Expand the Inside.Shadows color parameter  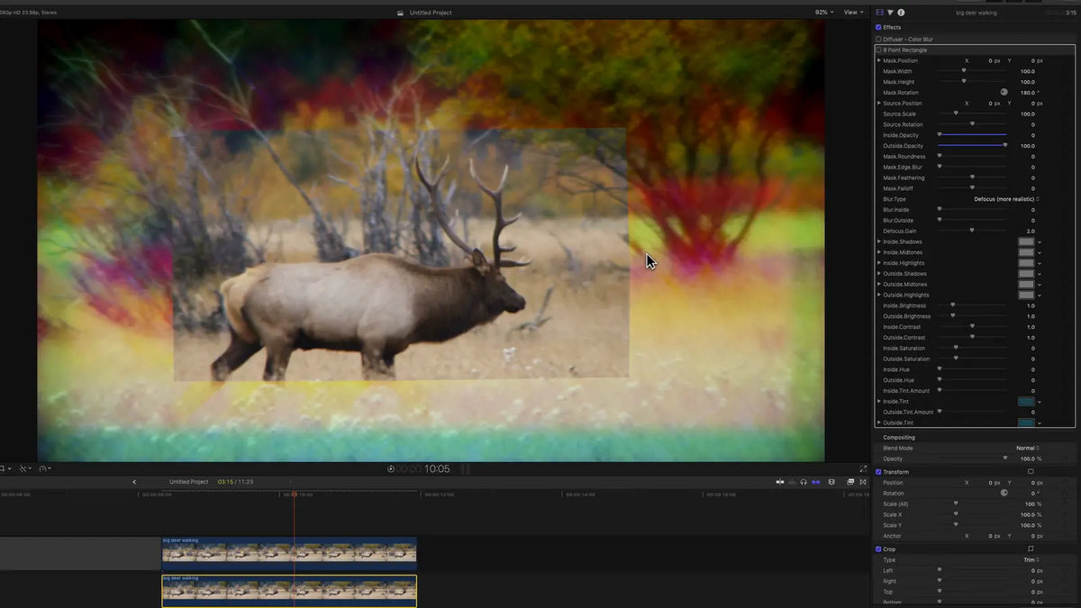click(x=879, y=241)
